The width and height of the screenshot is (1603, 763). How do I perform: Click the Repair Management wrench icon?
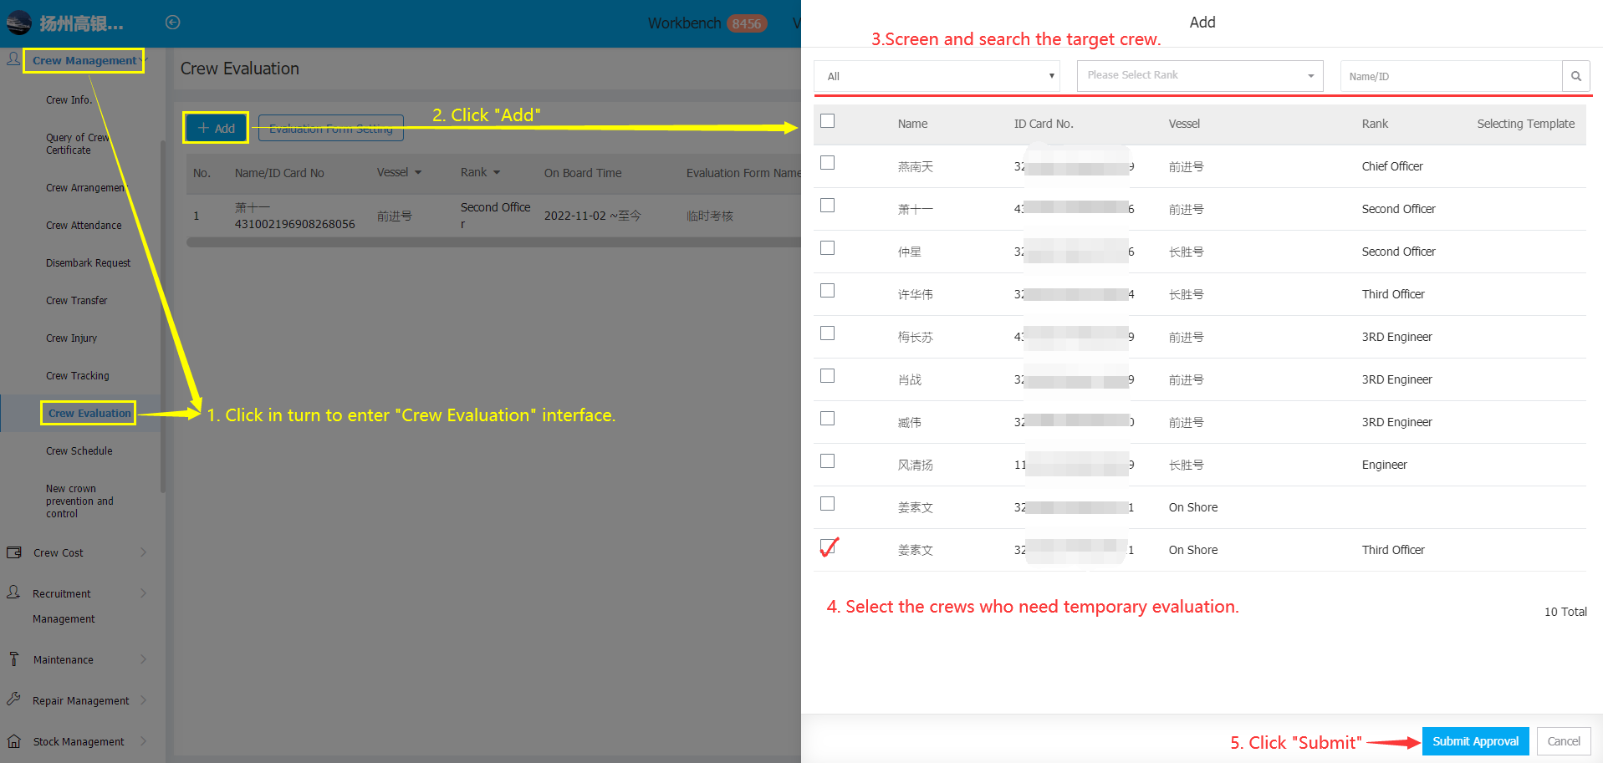pos(13,699)
